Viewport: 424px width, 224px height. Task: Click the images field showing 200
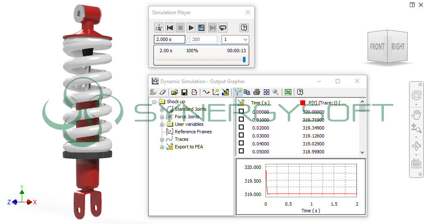pos(203,39)
